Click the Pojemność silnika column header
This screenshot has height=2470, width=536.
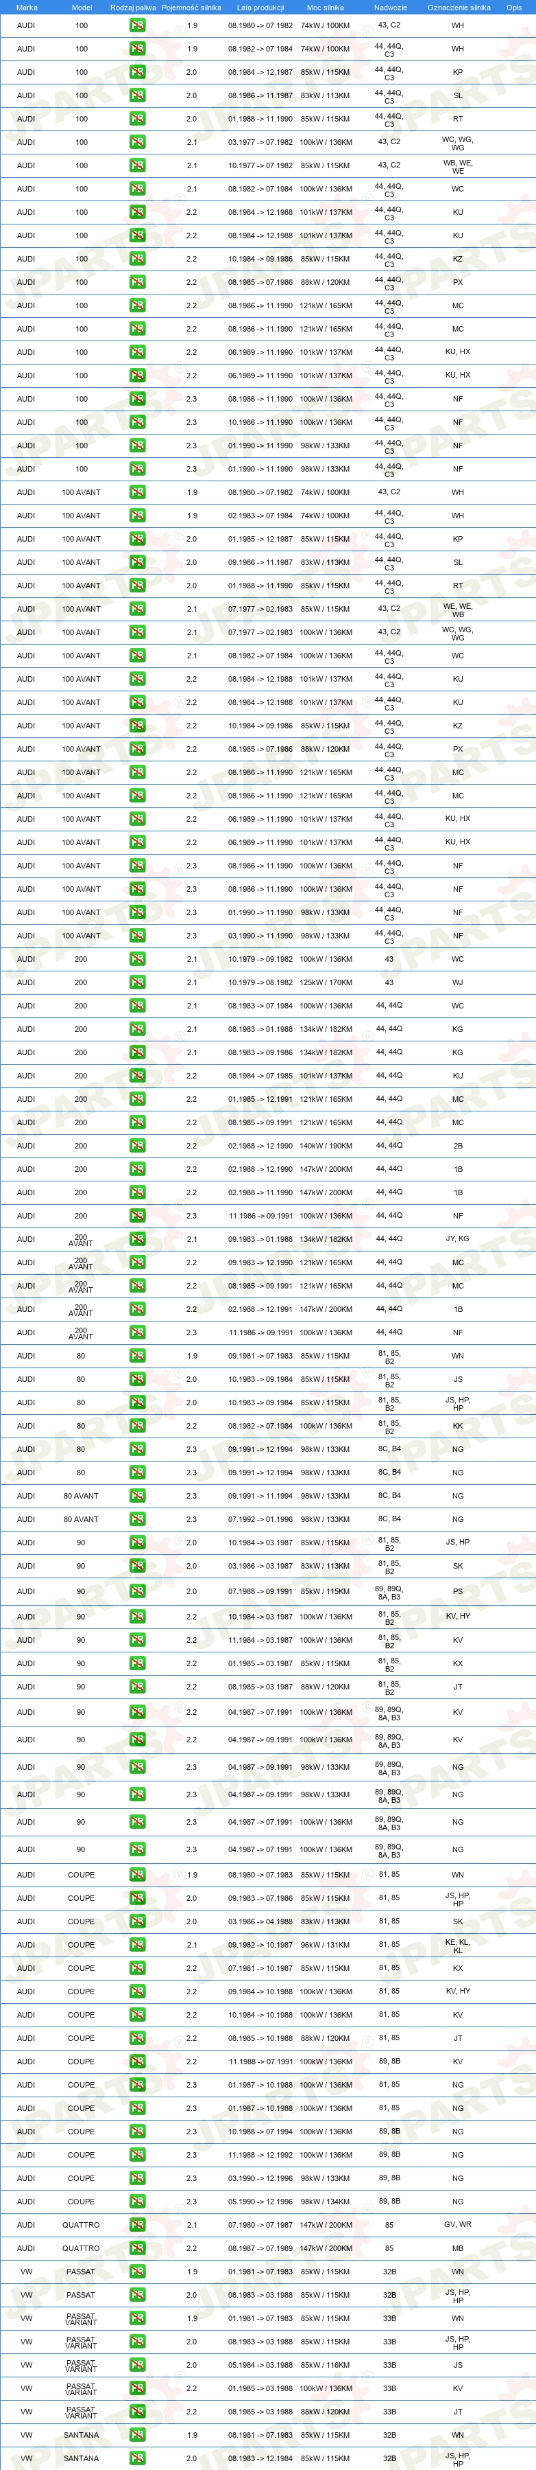[191, 7]
